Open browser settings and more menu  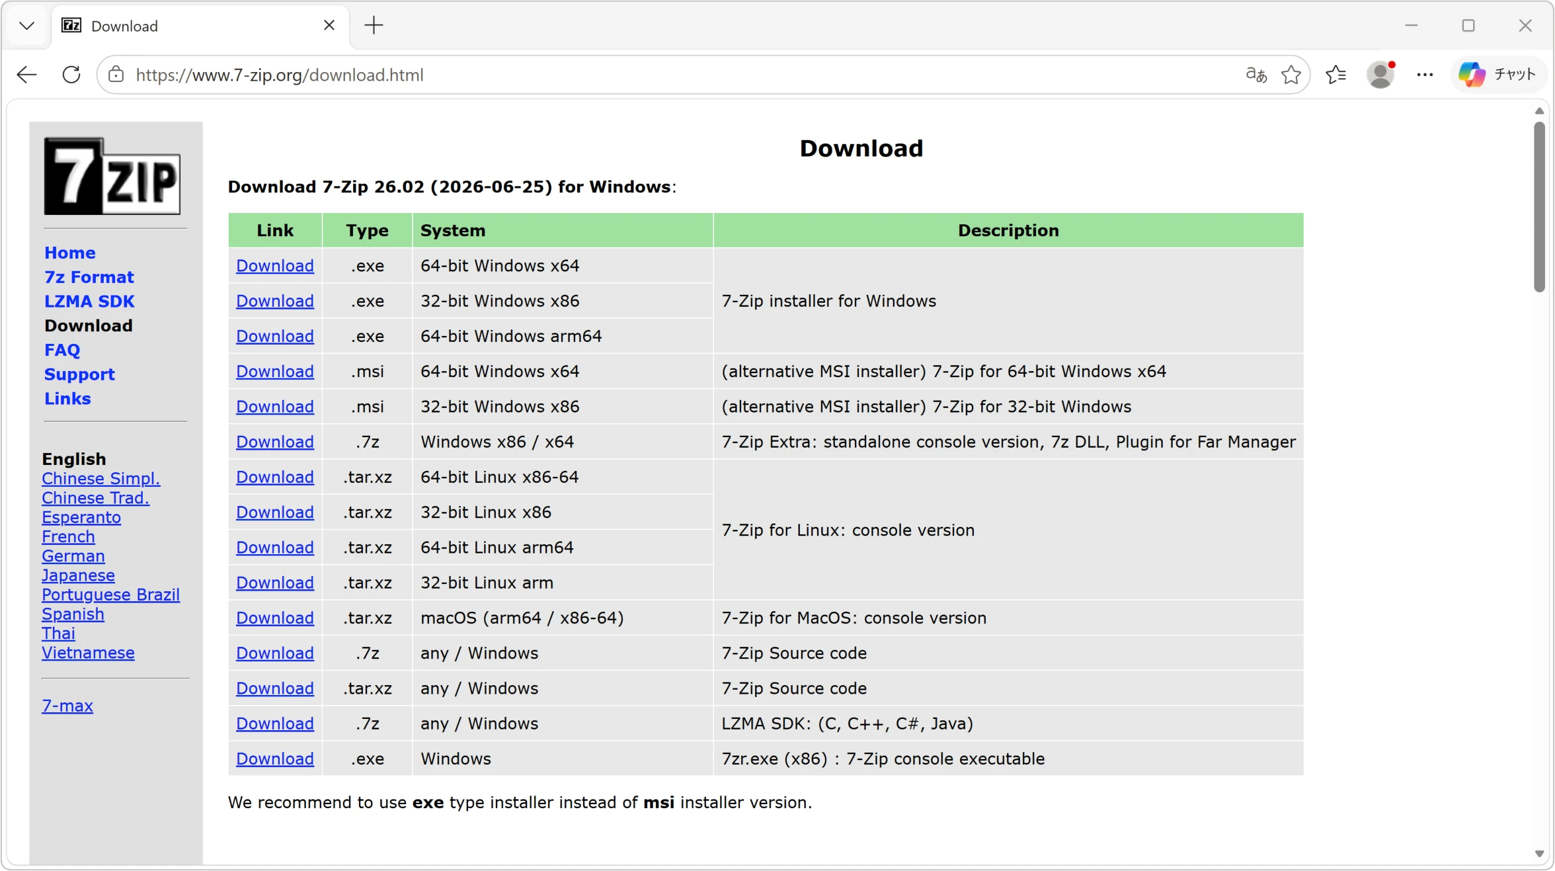click(1425, 75)
